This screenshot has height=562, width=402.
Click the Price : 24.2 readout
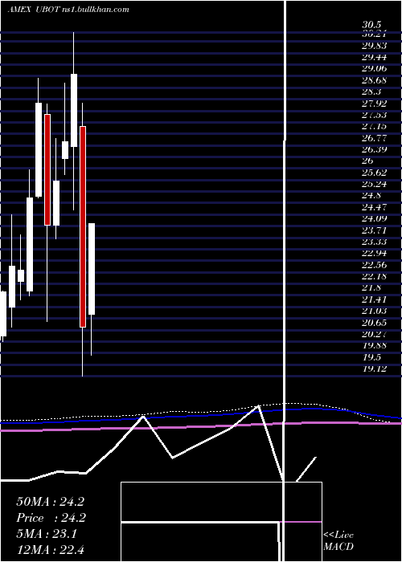pos(50,518)
